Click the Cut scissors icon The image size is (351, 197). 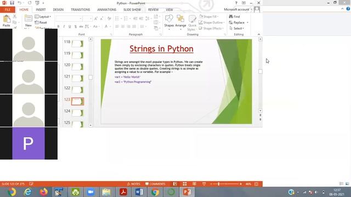[15, 16]
